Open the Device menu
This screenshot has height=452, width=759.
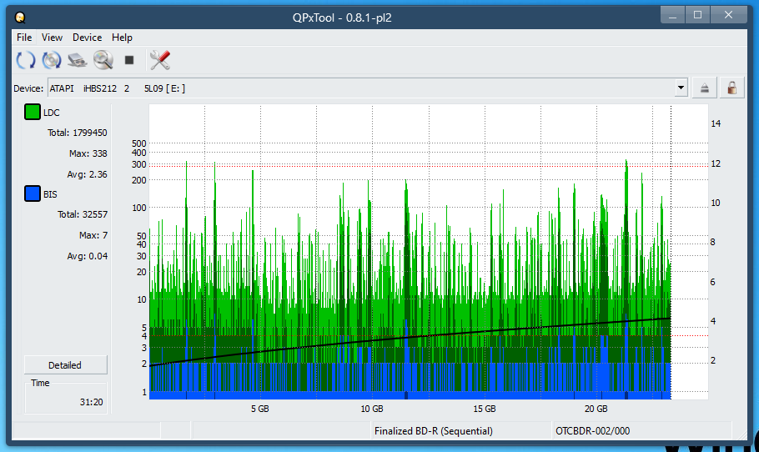pos(87,38)
